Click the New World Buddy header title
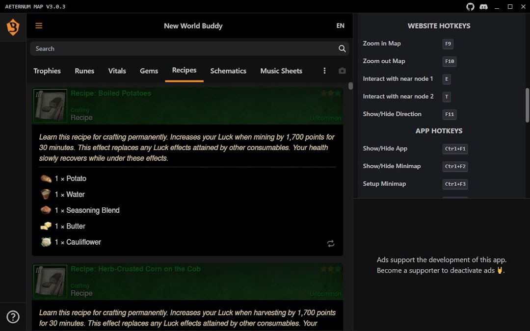This screenshot has height=331, width=530. [193, 25]
